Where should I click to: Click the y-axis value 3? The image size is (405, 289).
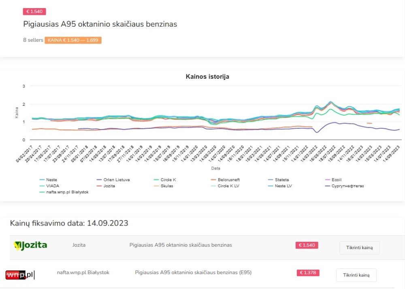(x=24, y=86)
